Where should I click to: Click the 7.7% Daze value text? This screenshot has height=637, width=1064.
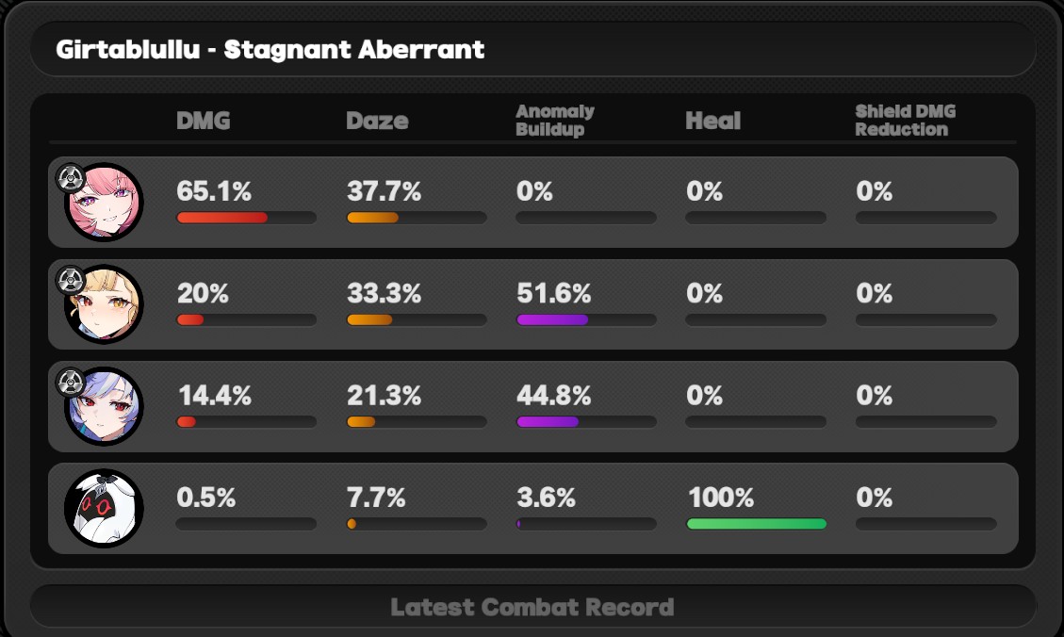(x=376, y=498)
